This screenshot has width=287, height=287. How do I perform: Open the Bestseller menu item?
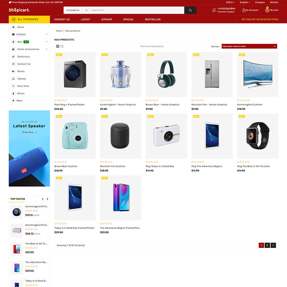[x=153, y=20]
